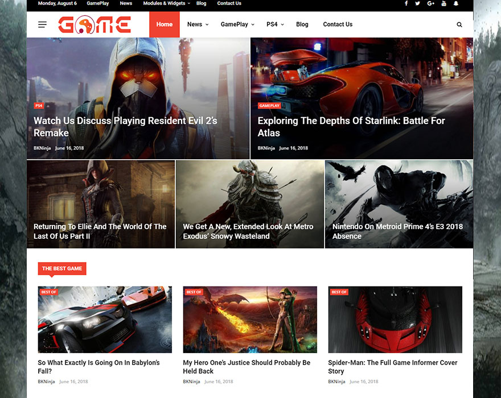Open the dragon and archer thumbnail
501x398 pixels.
pos(250,320)
